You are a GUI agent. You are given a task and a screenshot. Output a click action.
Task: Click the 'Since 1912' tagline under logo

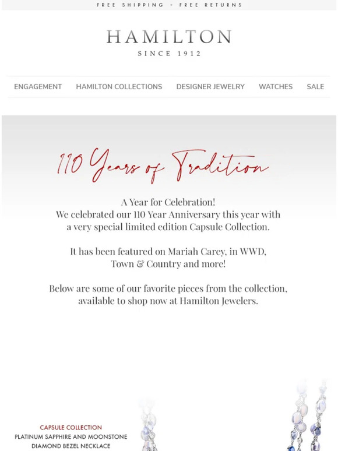[169, 54]
